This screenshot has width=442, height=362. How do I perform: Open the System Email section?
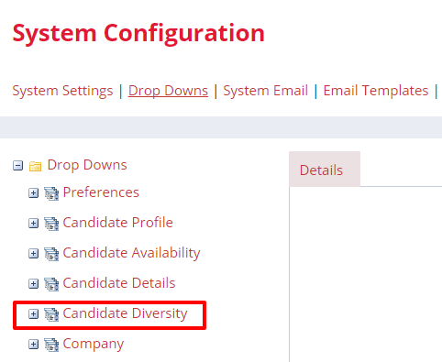265,91
